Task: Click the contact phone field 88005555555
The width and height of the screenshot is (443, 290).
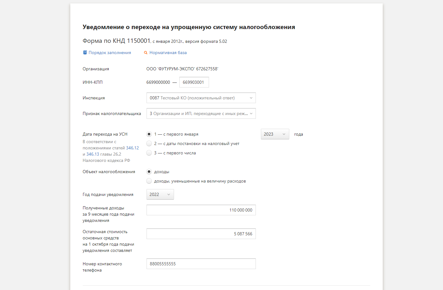Action: pyautogui.click(x=201, y=264)
